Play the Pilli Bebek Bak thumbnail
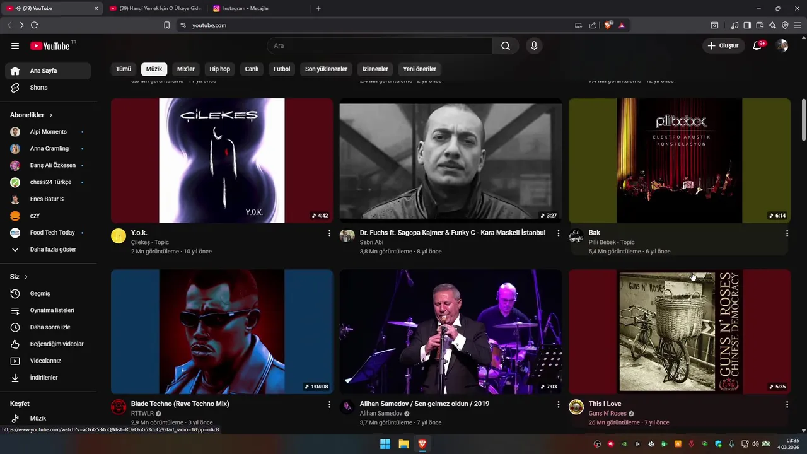The height and width of the screenshot is (454, 807). pos(680,161)
